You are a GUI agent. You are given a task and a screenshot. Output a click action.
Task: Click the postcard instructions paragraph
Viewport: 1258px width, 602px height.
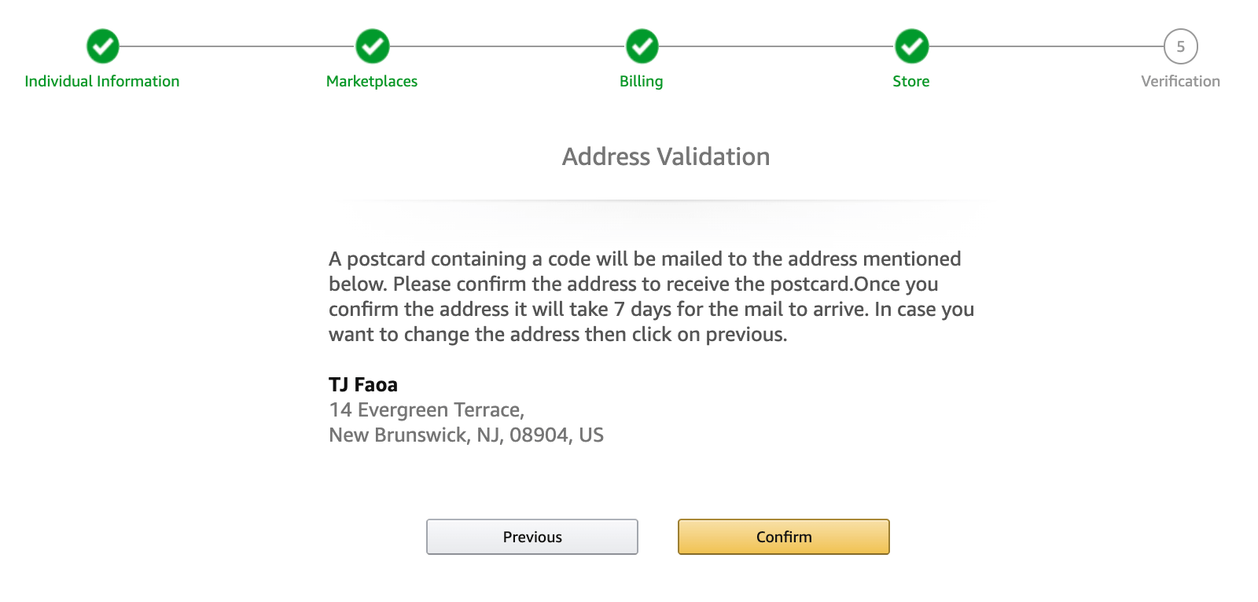(651, 296)
